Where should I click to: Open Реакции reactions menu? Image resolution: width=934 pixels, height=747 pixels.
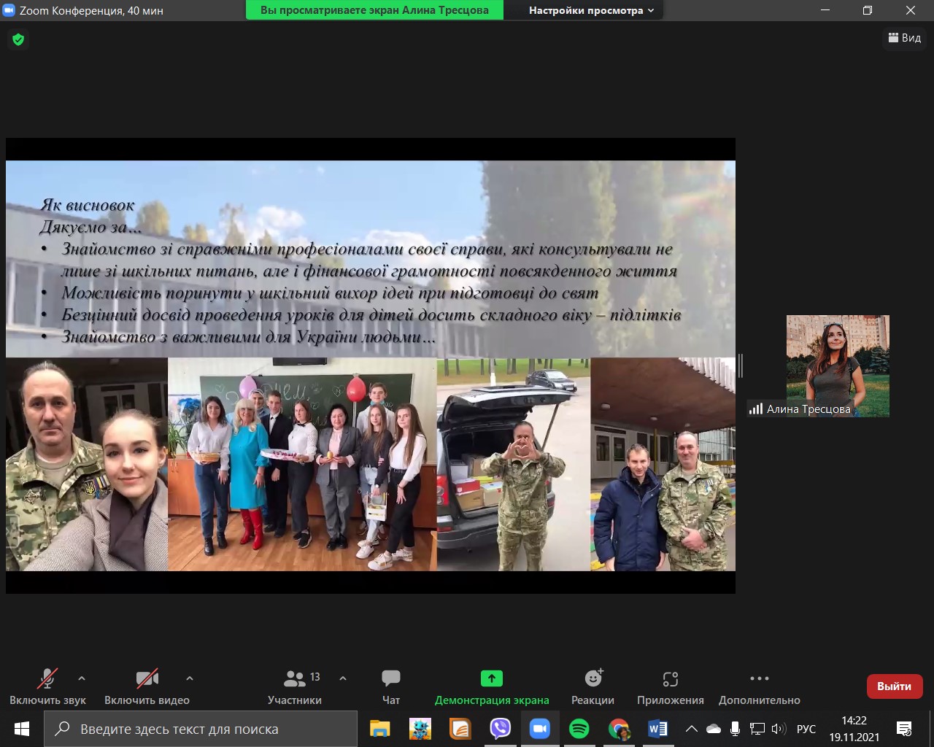(x=593, y=687)
